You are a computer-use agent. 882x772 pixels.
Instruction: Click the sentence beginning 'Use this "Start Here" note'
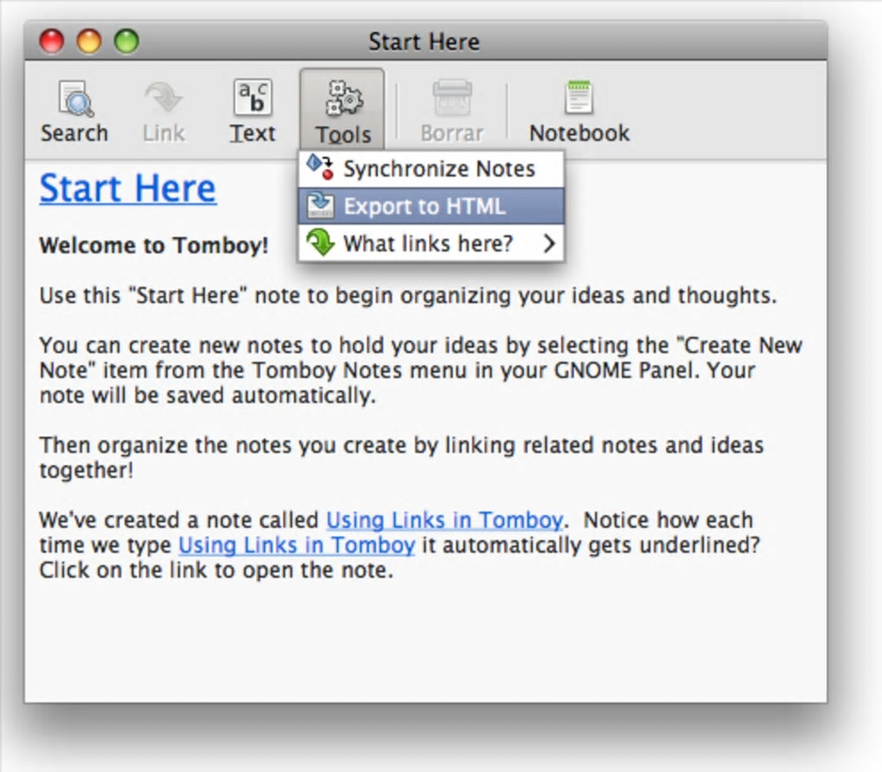pyautogui.click(x=408, y=296)
